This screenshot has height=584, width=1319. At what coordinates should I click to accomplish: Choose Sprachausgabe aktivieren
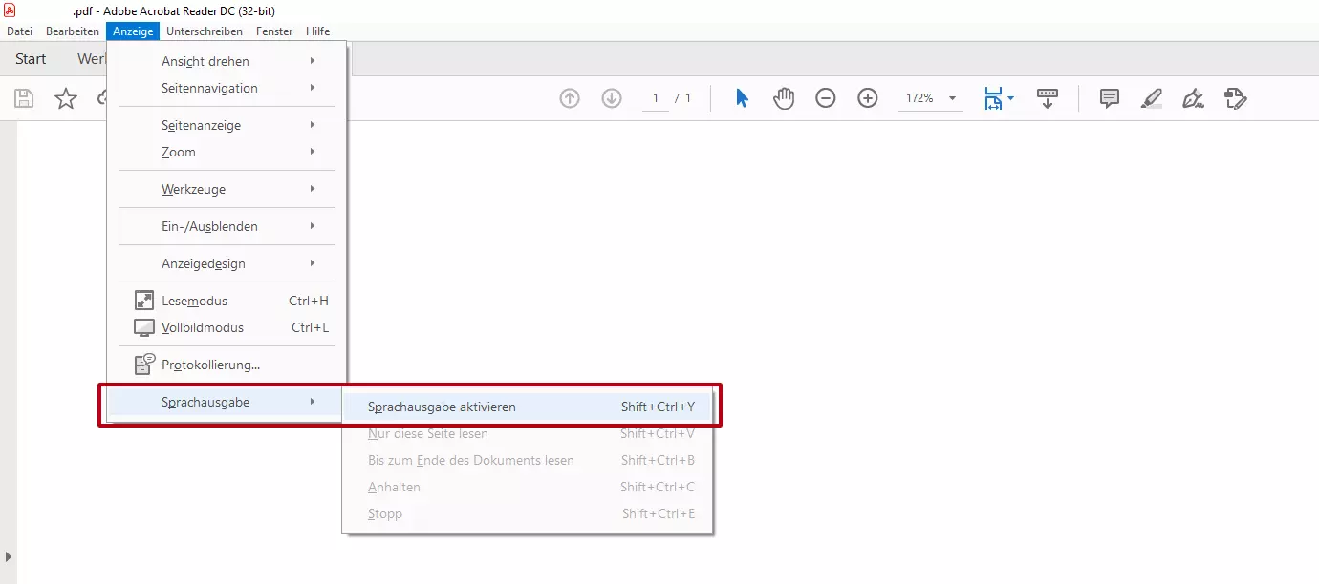pos(528,407)
